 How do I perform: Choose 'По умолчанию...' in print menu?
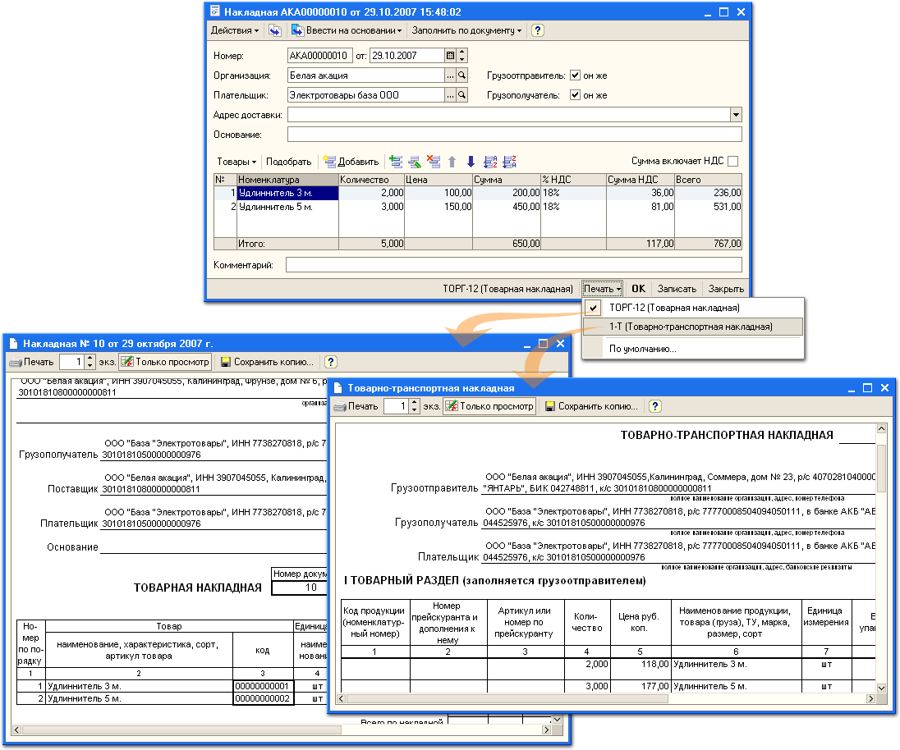tap(642, 349)
